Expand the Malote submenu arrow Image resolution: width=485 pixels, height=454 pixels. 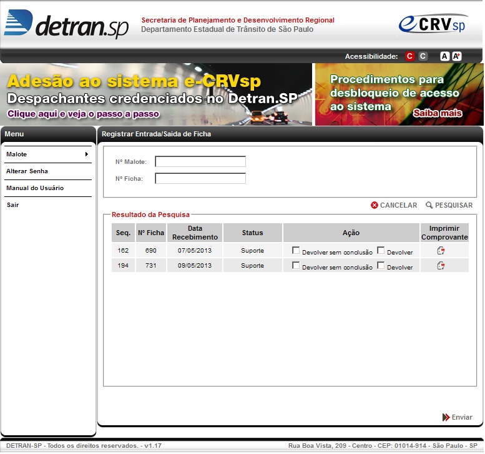click(x=87, y=154)
